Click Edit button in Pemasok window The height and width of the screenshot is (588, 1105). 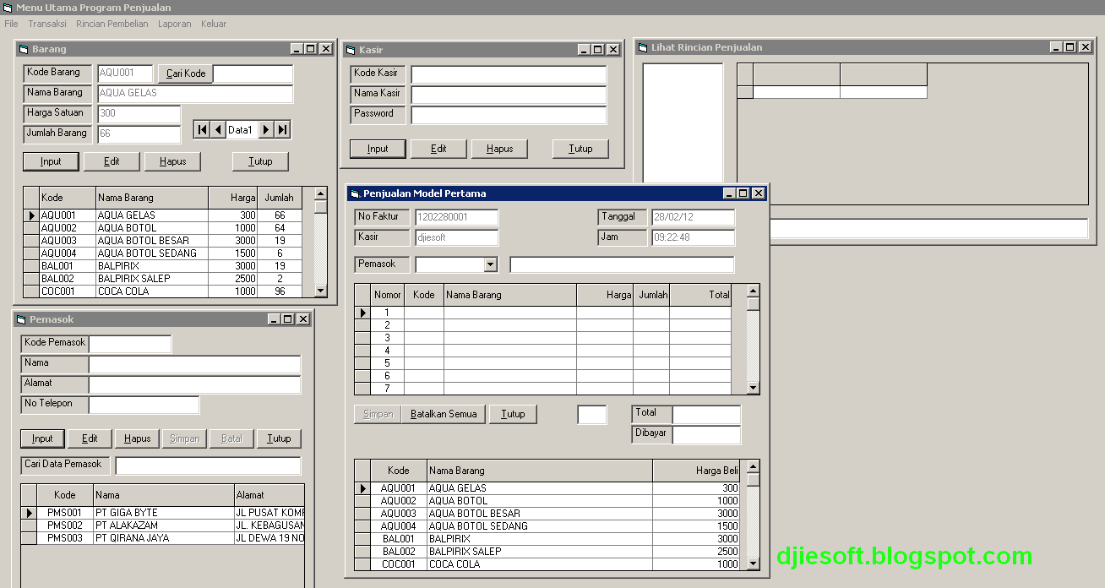coord(90,438)
